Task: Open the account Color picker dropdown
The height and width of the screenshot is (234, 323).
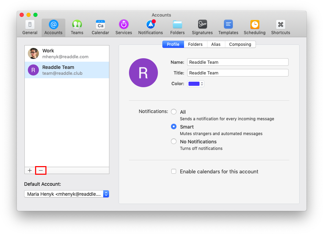Action: point(196,83)
